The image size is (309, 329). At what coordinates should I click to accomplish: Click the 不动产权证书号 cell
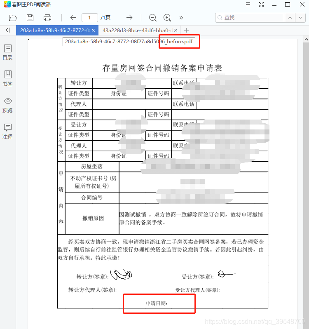tap(92, 182)
